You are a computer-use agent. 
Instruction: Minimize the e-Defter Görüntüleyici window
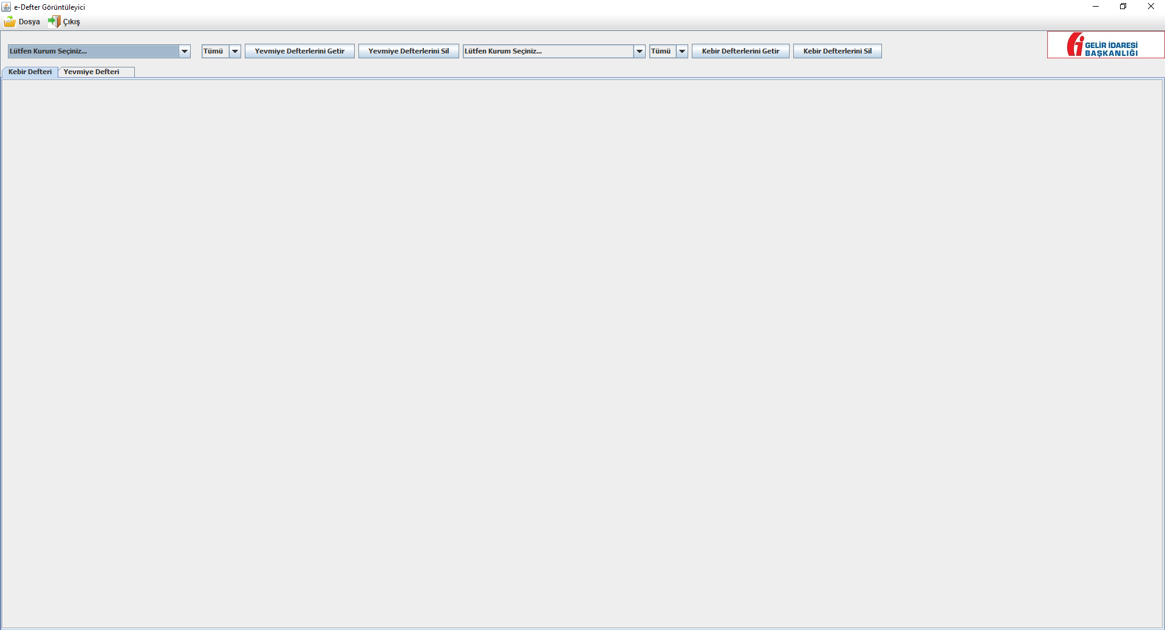pos(1096,7)
